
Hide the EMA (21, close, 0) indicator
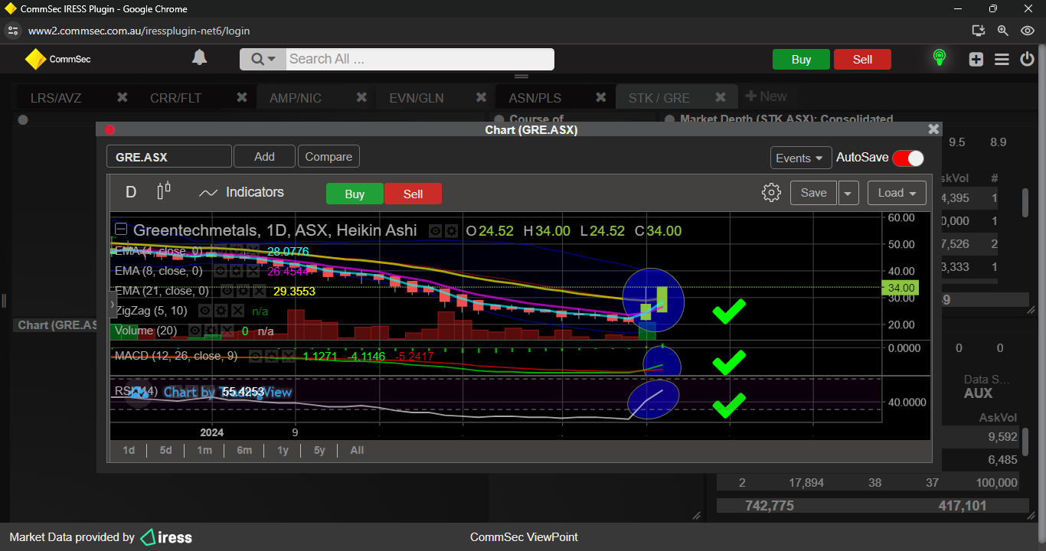coord(227,291)
